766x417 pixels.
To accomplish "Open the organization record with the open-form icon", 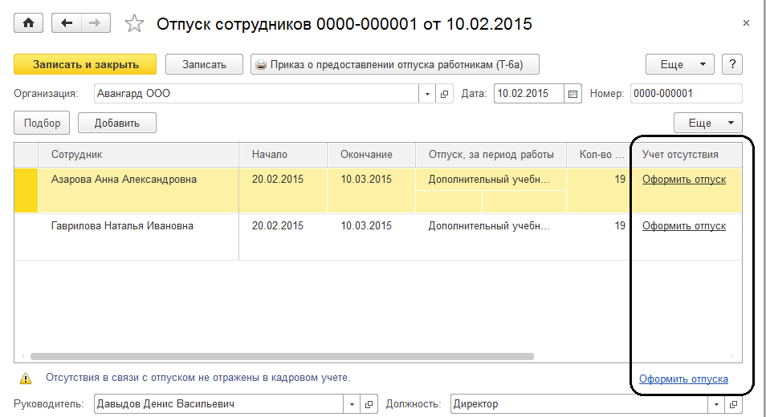I will [445, 94].
